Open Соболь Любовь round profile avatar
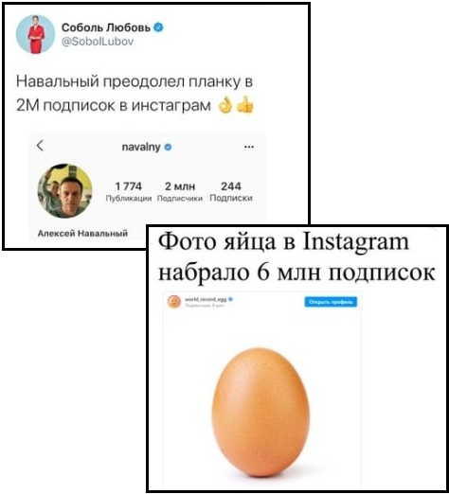This screenshot has width=449, height=494. (x=36, y=34)
